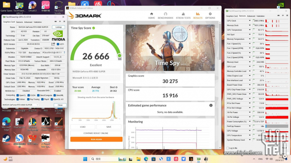Open Microsoft Store from the taskbar
291x163 pixels.
click(153, 159)
